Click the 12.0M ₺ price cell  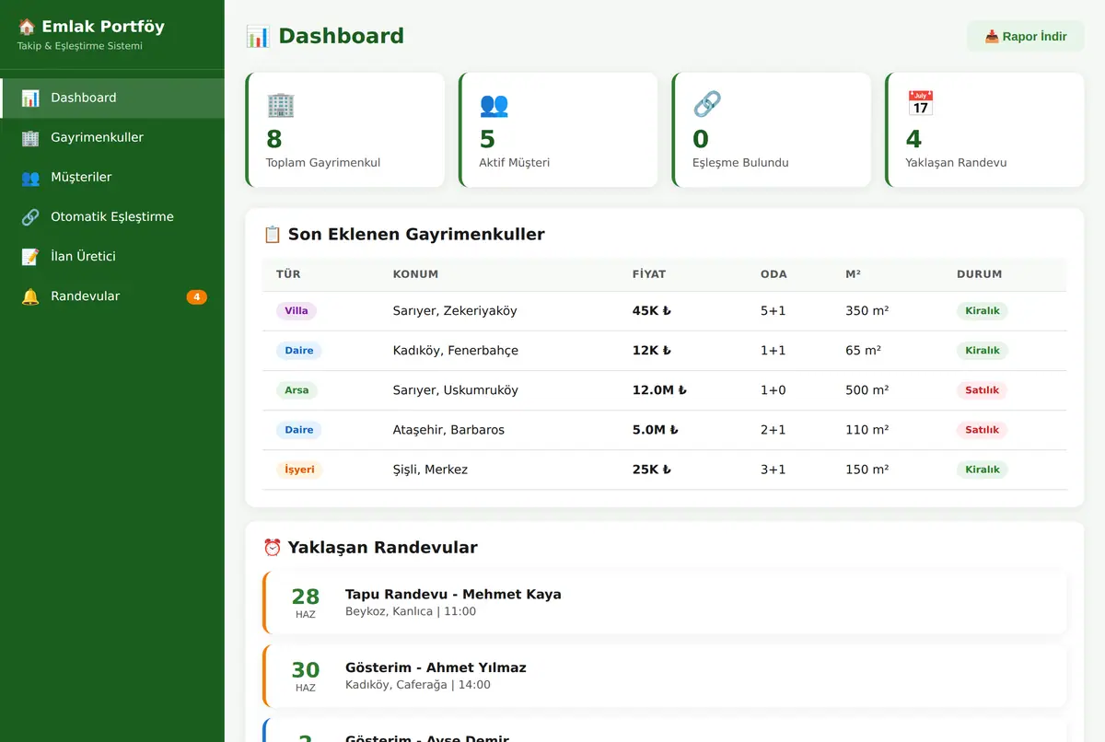point(659,390)
